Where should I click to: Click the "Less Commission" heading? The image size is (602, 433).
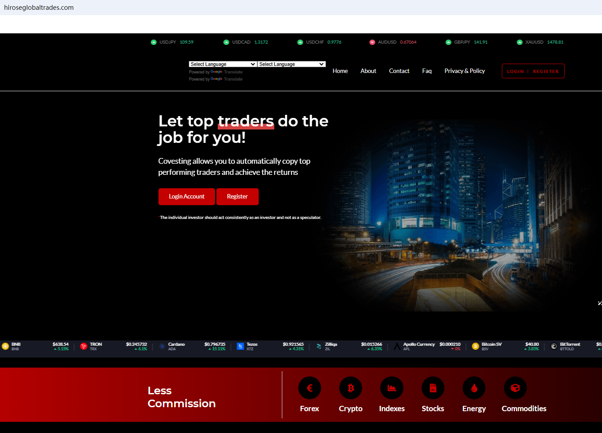click(x=182, y=397)
